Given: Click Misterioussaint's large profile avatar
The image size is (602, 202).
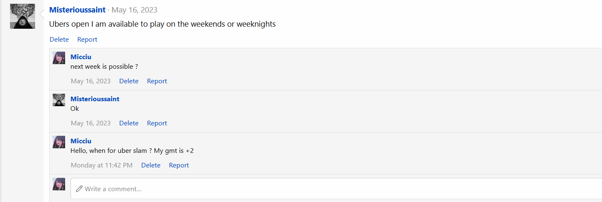Looking at the screenshot, I should 23,16.
